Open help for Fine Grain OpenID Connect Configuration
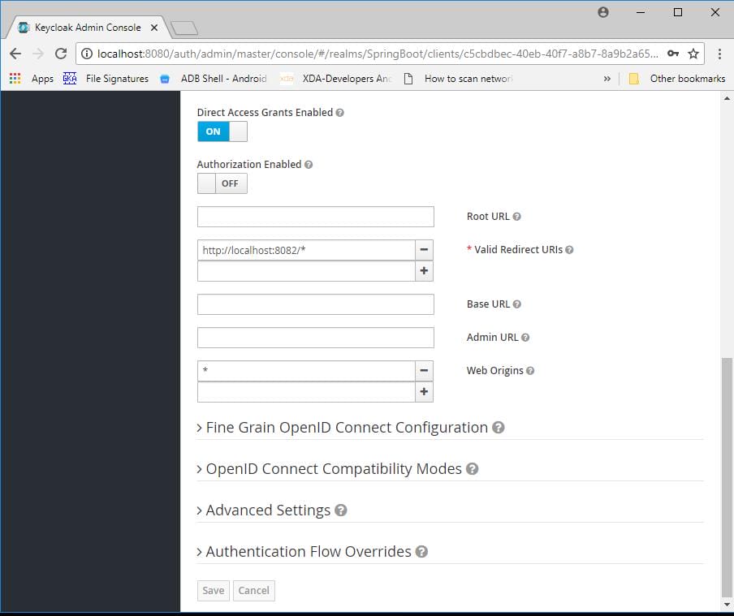Image resolution: width=734 pixels, height=616 pixels. (x=499, y=428)
